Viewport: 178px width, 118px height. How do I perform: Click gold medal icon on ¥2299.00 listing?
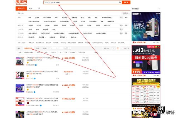pyautogui.click(x=28, y=76)
